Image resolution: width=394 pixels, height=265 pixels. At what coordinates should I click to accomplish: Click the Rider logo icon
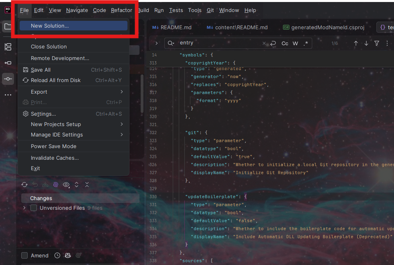coord(8,10)
